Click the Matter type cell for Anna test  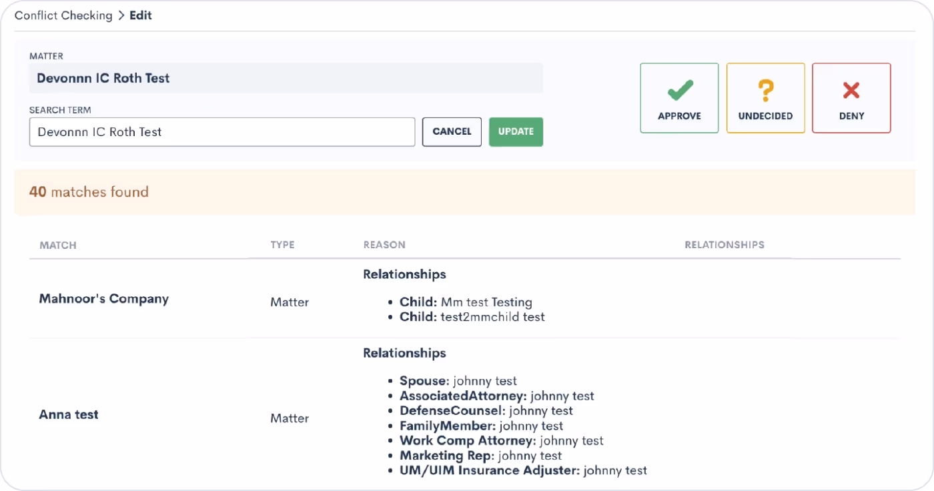290,418
